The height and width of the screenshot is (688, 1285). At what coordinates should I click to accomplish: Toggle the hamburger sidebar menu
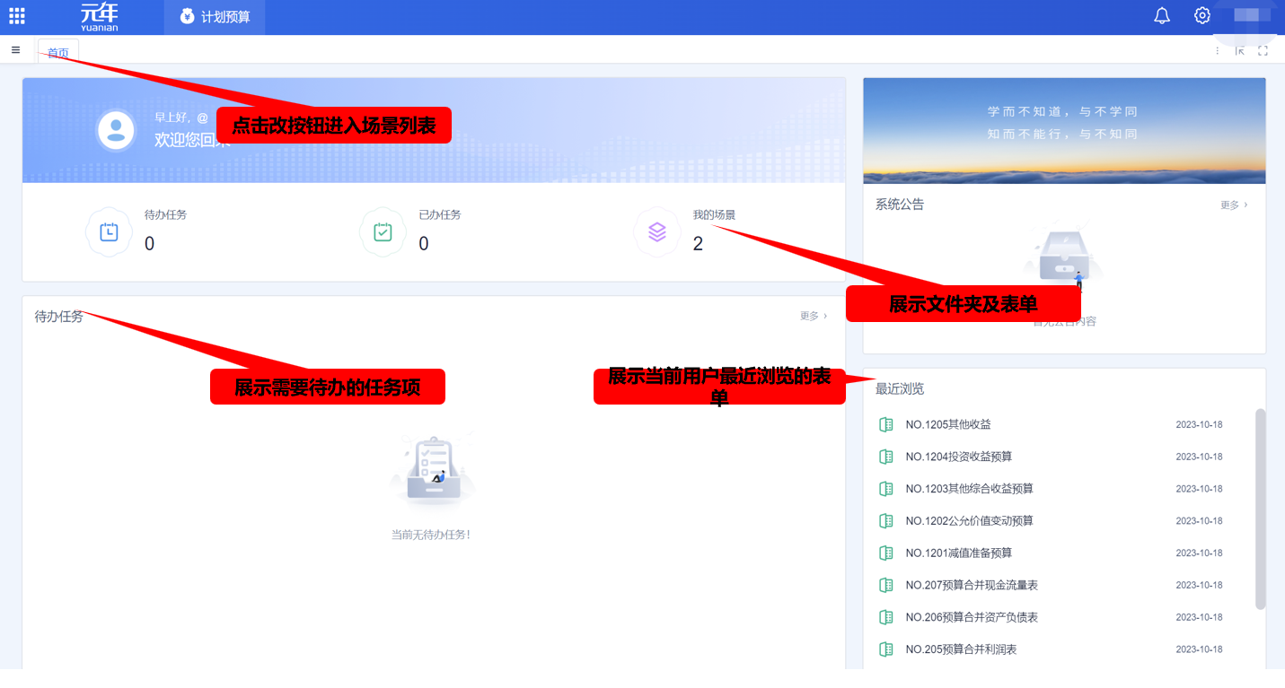[15, 50]
